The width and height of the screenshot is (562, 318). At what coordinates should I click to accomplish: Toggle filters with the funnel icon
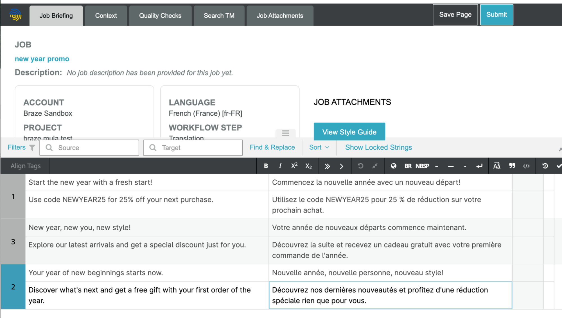pyautogui.click(x=32, y=147)
